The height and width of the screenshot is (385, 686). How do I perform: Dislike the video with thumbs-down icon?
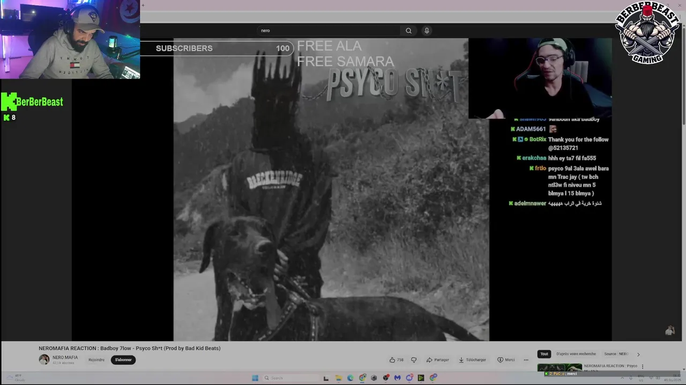point(414,360)
